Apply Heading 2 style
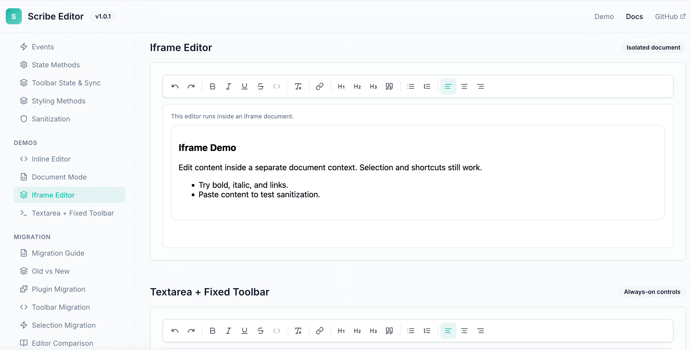691x350 pixels. (x=357, y=86)
